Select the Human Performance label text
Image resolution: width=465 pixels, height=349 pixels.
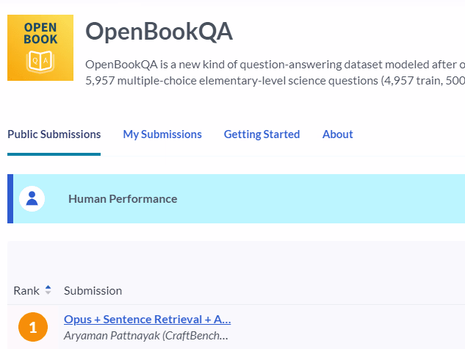coord(122,198)
